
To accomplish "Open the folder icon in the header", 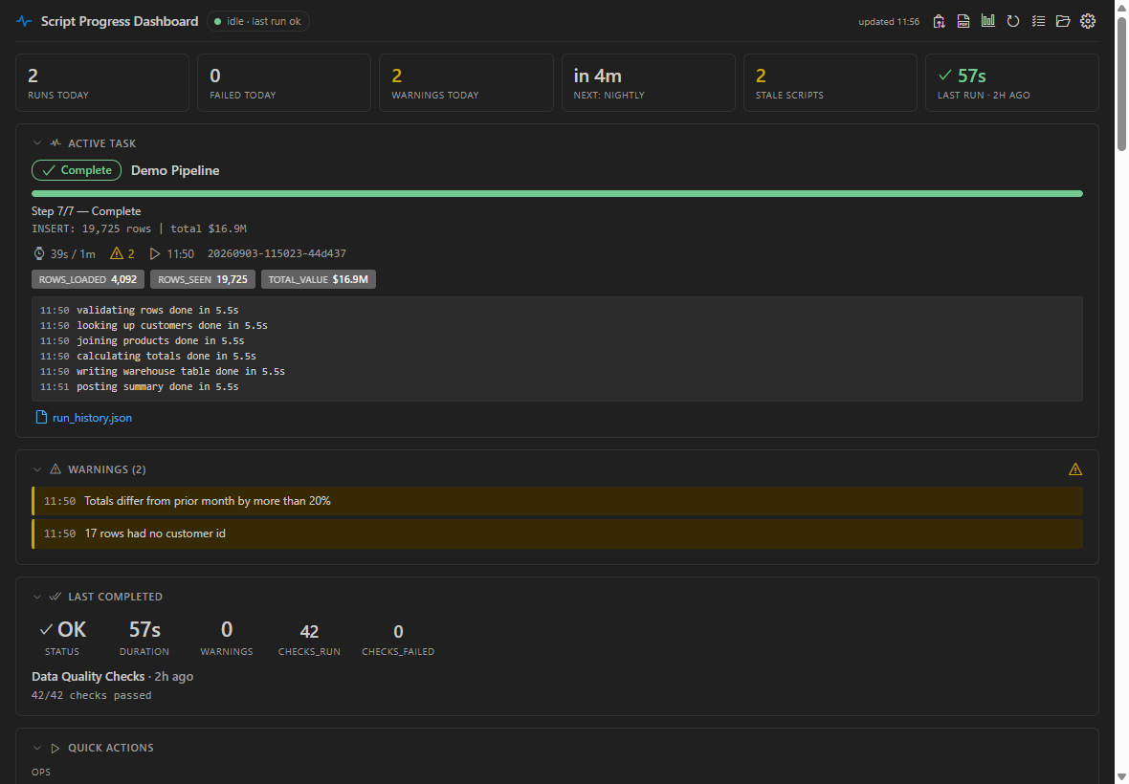I will pyautogui.click(x=1063, y=22).
